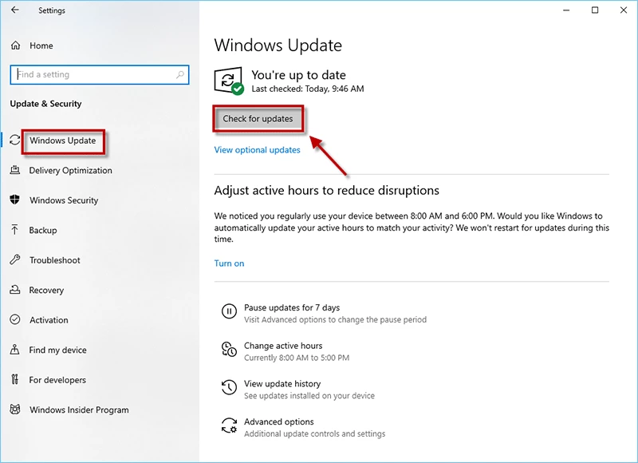Click the Home house icon

pos(15,46)
